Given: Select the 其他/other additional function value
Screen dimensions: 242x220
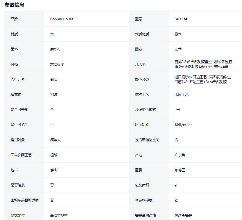Looking at the screenshot, I should point(183,125).
